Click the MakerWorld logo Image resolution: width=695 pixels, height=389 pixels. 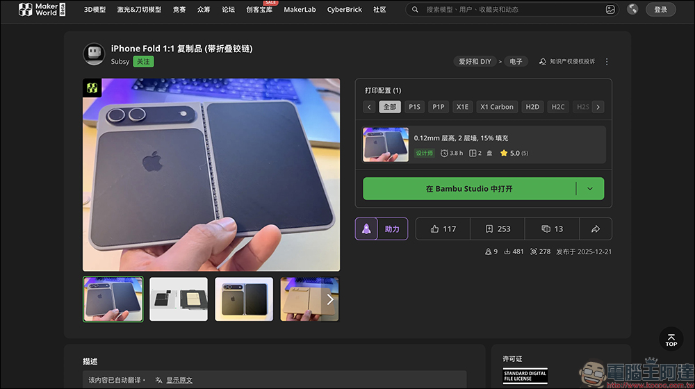pyautogui.click(x=42, y=9)
